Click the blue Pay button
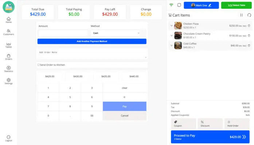Screen dimensions: 254x145 125,106
